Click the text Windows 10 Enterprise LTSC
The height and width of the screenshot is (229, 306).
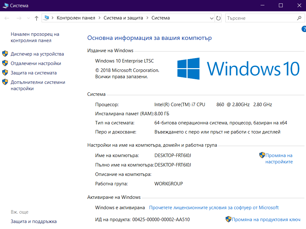124,61
